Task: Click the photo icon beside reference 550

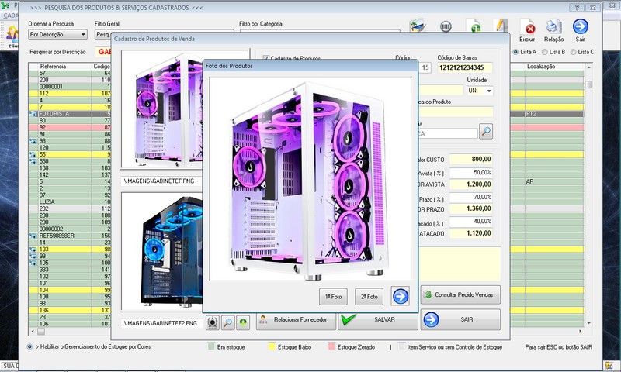Action: click(x=33, y=161)
